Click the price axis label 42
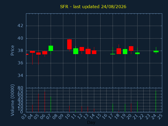 (x=20, y=26)
